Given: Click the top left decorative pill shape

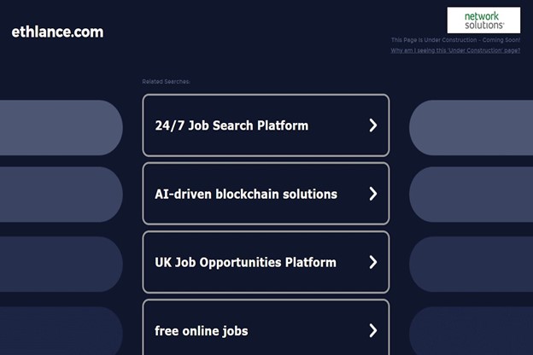Looking at the screenshot, I should click(61, 128).
